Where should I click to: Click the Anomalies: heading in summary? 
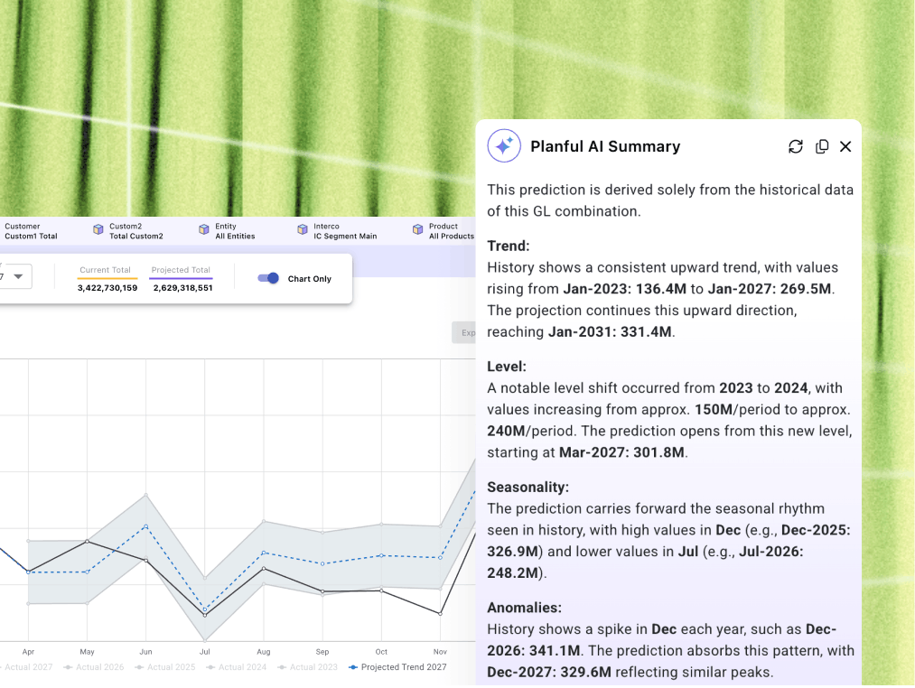click(x=524, y=608)
